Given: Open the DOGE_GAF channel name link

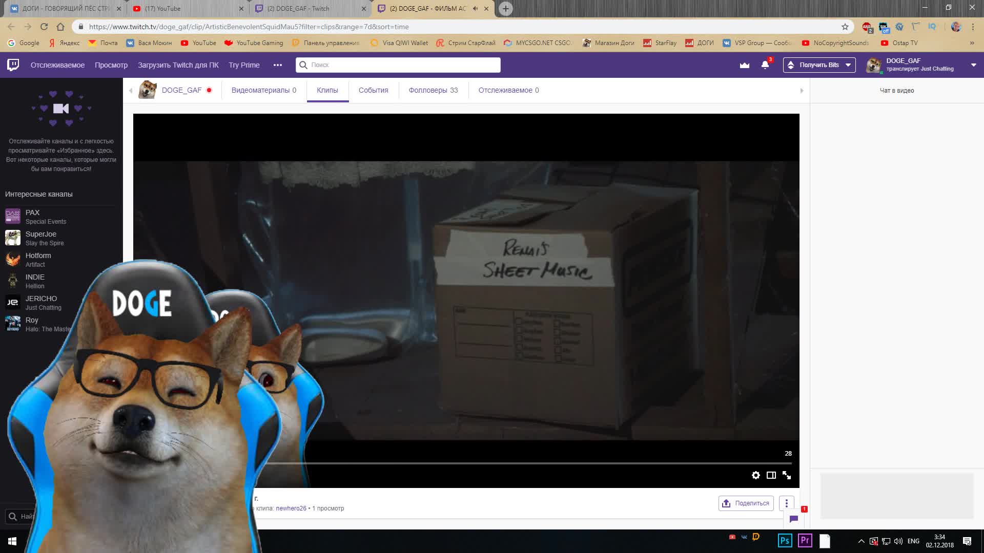Looking at the screenshot, I should (x=181, y=90).
